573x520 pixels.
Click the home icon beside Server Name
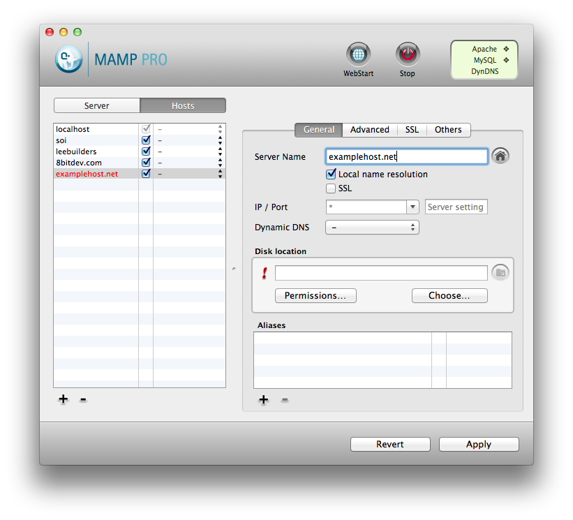click(x=500, y=156)
